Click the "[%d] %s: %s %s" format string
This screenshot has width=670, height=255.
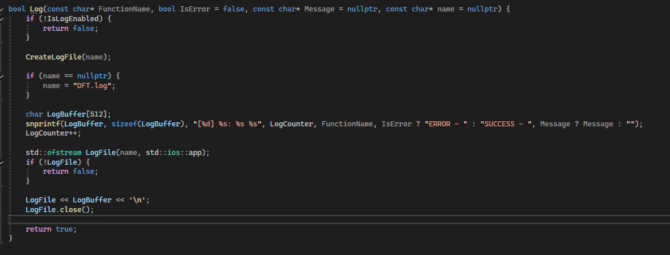pos(229,123)
